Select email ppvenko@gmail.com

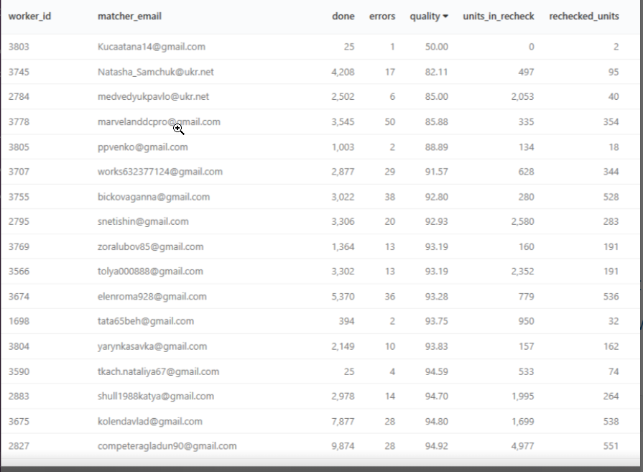pos(143,147)
